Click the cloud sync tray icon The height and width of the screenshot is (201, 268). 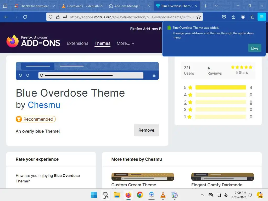(211, 195)
